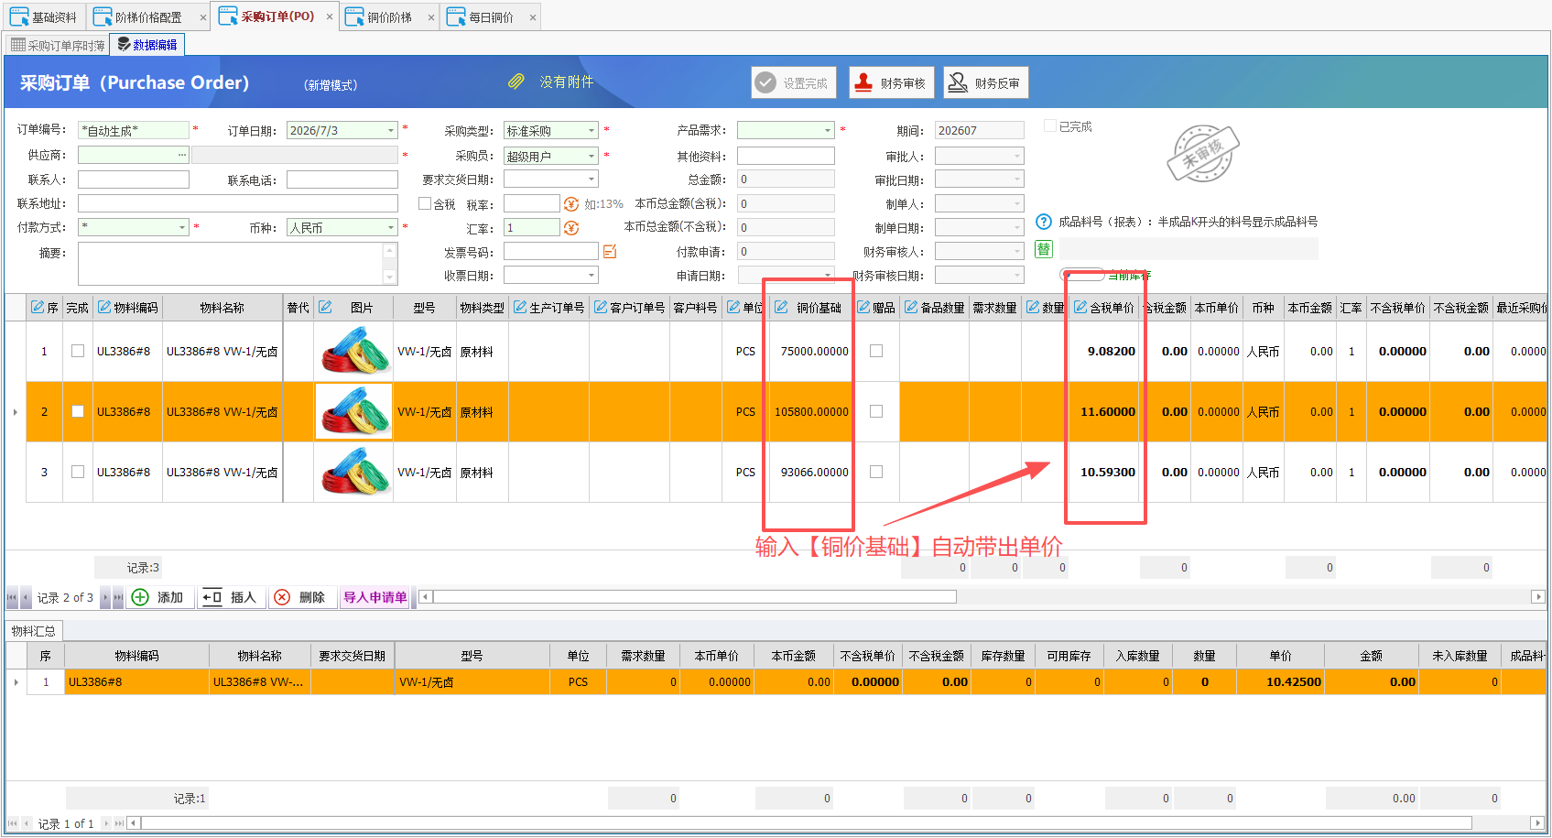Click edit icon in 客户订单号 header
The height and width of the screenshot is (838, 1552).
click(601, 307)
